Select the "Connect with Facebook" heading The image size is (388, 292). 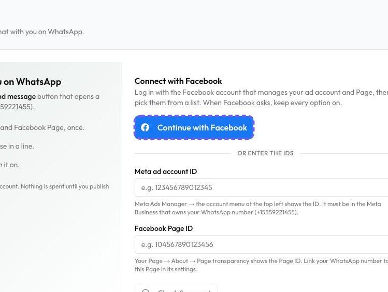point(178,81)
